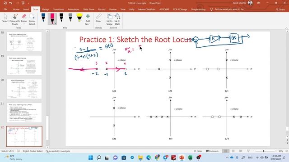
Task: Click Ink to Math
Action: point(117,19)
